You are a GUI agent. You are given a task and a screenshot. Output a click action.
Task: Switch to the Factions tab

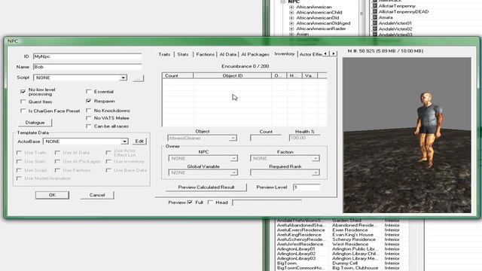coord(205,54)
